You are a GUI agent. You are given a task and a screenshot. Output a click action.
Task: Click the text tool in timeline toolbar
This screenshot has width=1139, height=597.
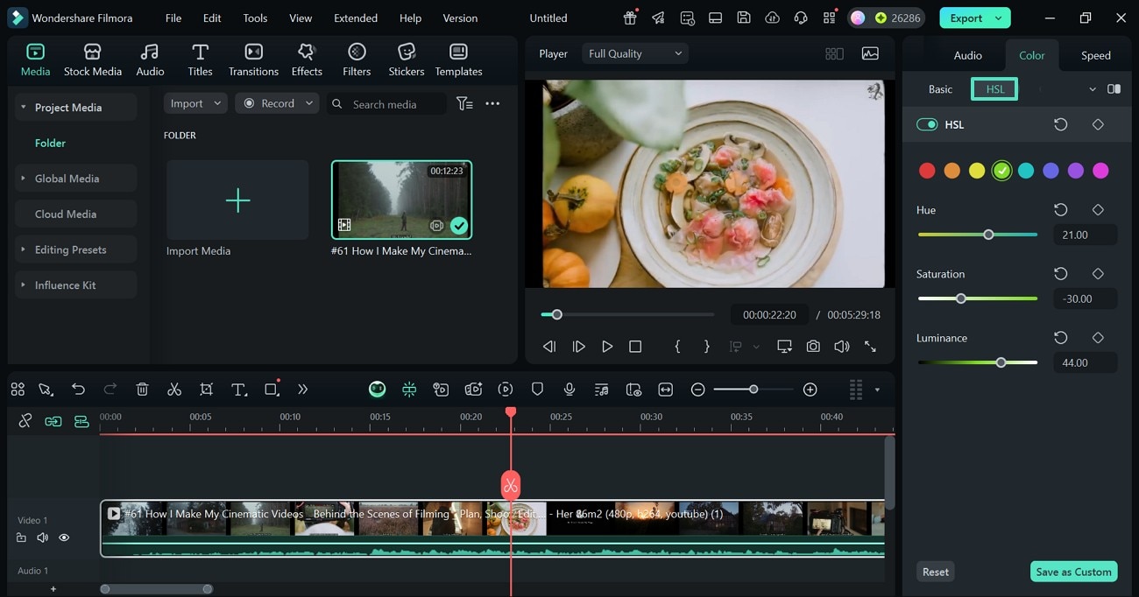pyautogui.click(x=238, y=390)
